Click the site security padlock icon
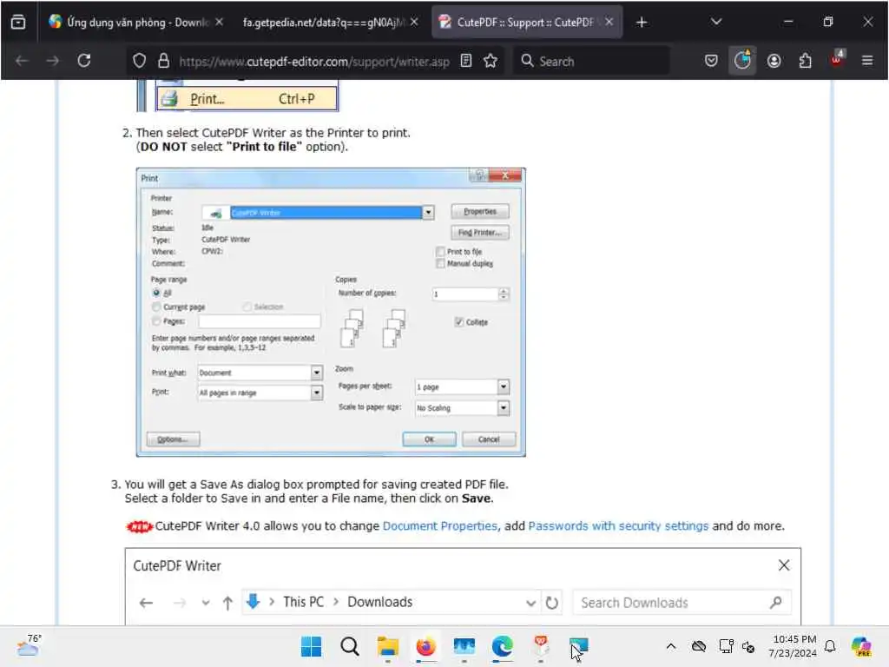This screenshot has width=889, height=667. [x=164, y=61]
